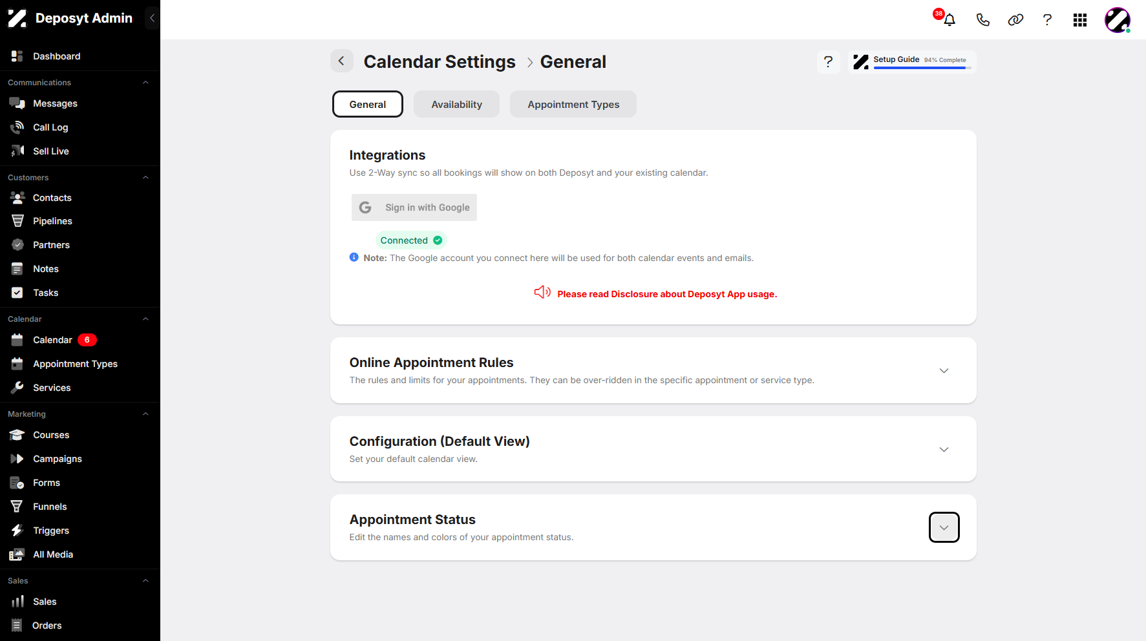Collapse the Communications sidebar group
This screenshot has width=1146, height=641.
[x=145, y=83]
